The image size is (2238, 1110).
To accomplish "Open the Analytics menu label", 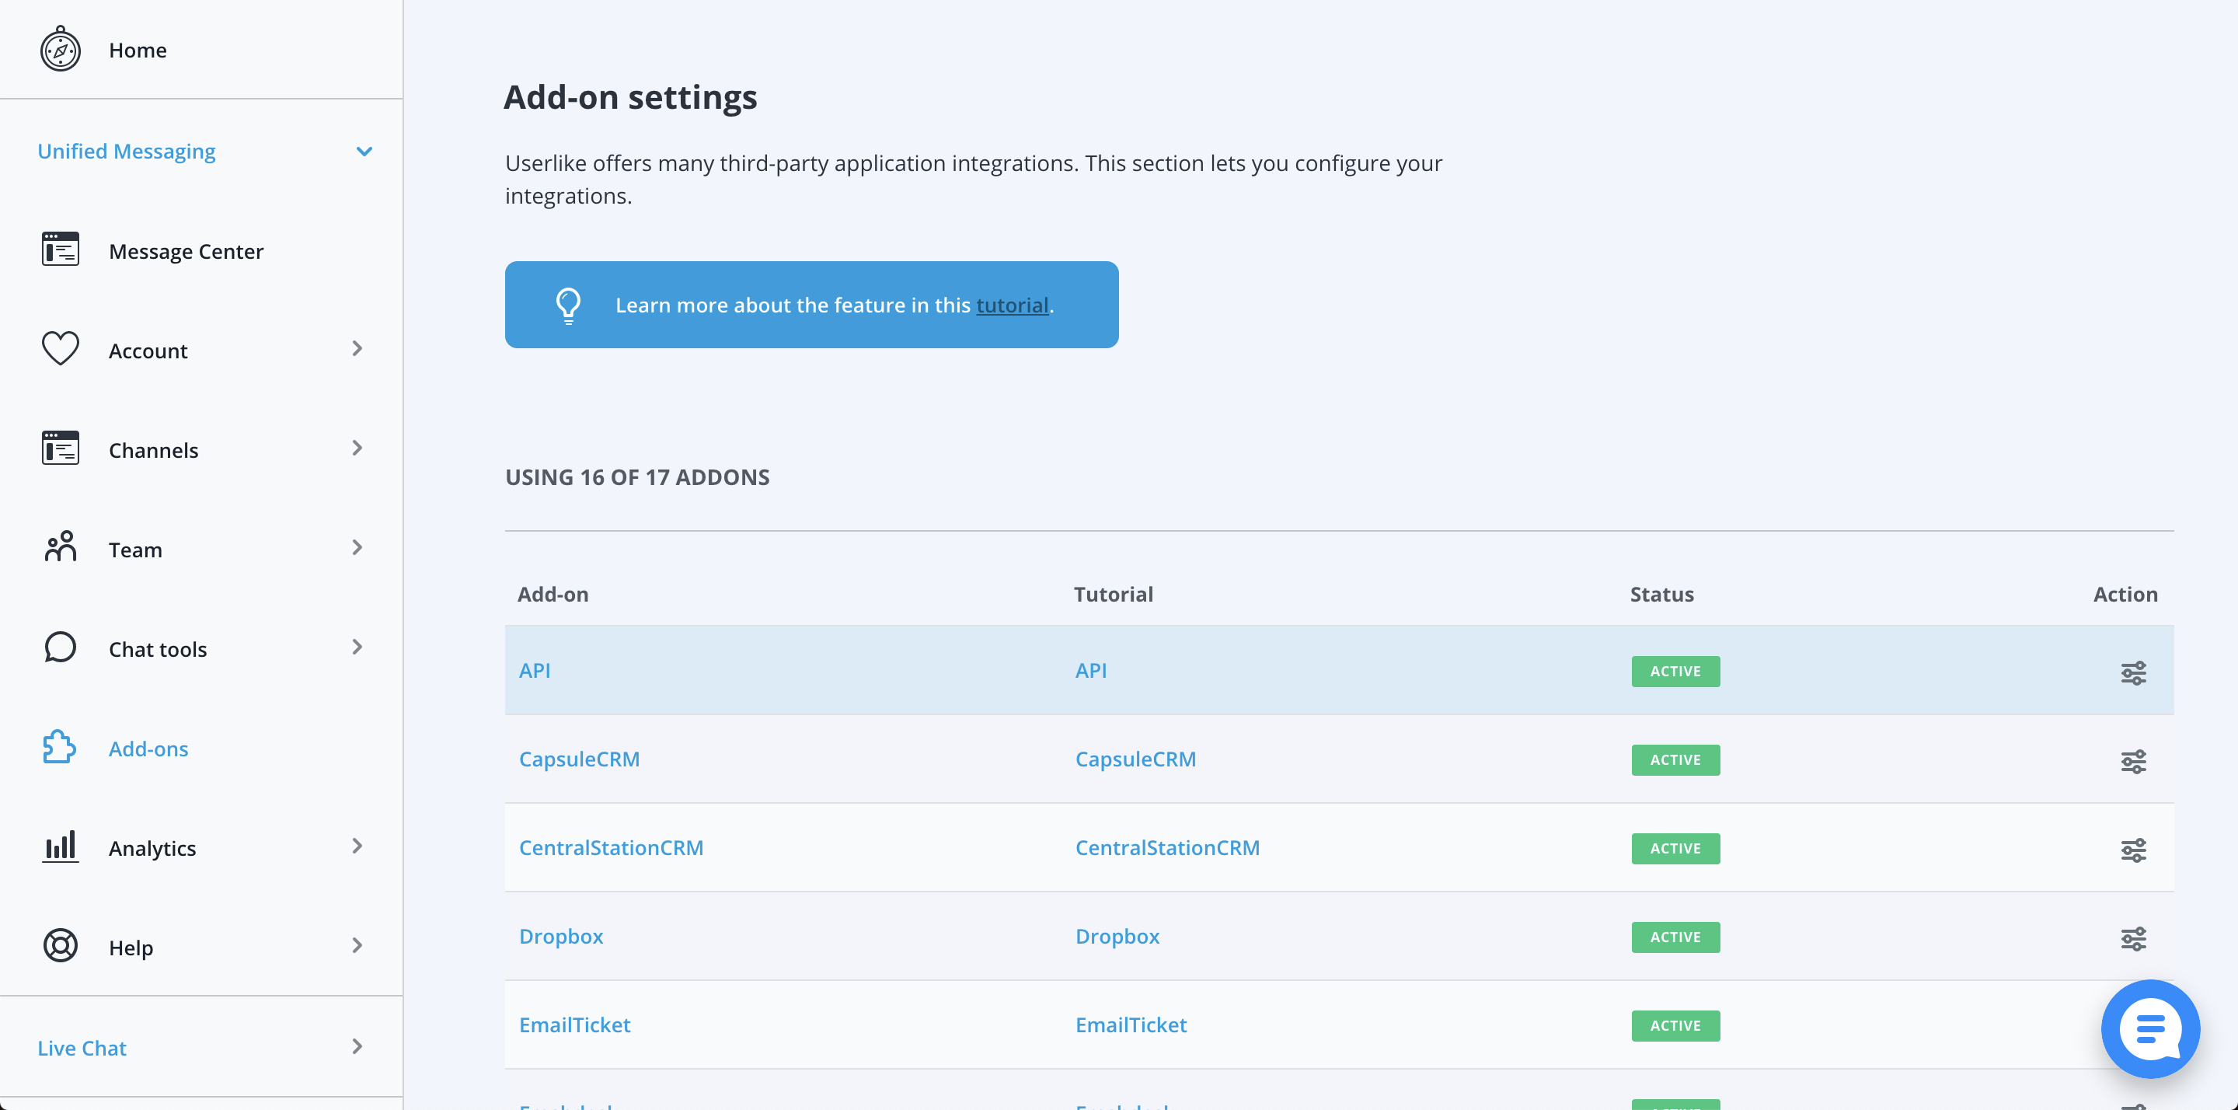I will click(x=152, y=848).
